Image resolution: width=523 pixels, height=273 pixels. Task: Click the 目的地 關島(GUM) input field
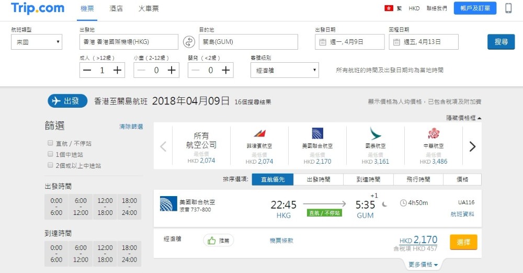[x=248, y=42]
